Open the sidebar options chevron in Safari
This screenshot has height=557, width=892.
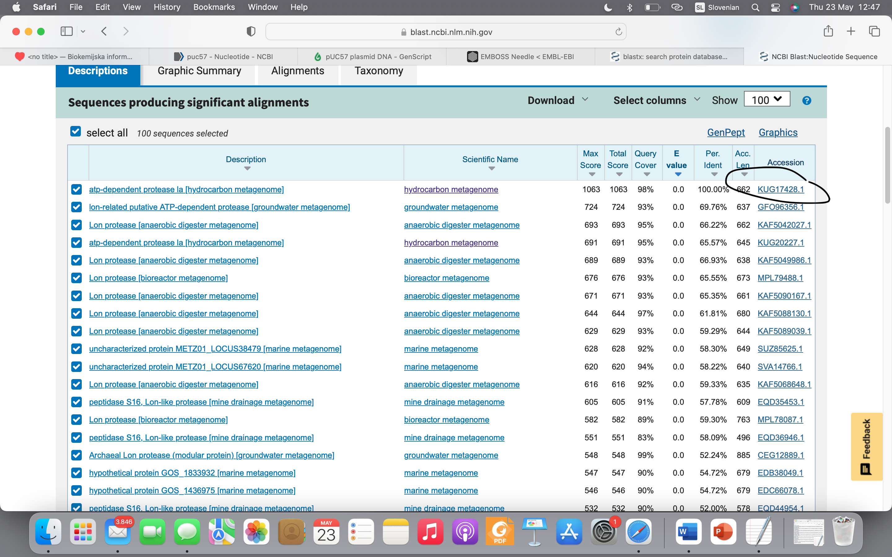coord(83,31)
